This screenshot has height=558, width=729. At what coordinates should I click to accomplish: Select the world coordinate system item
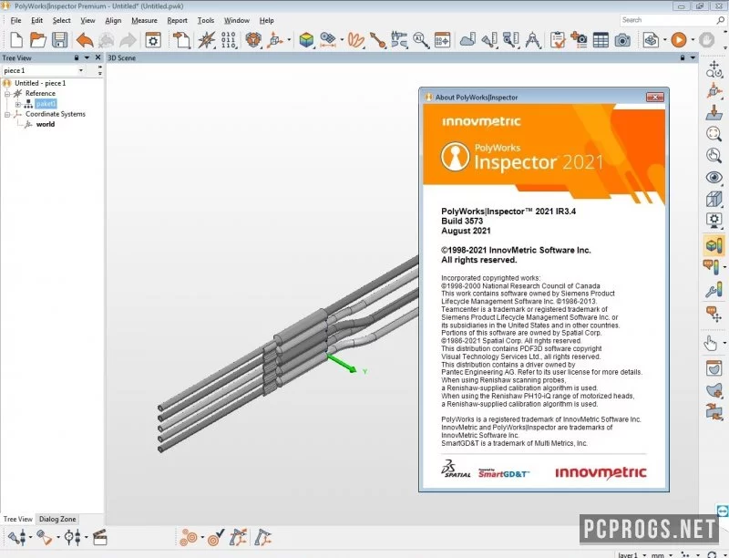coord(45,124)
